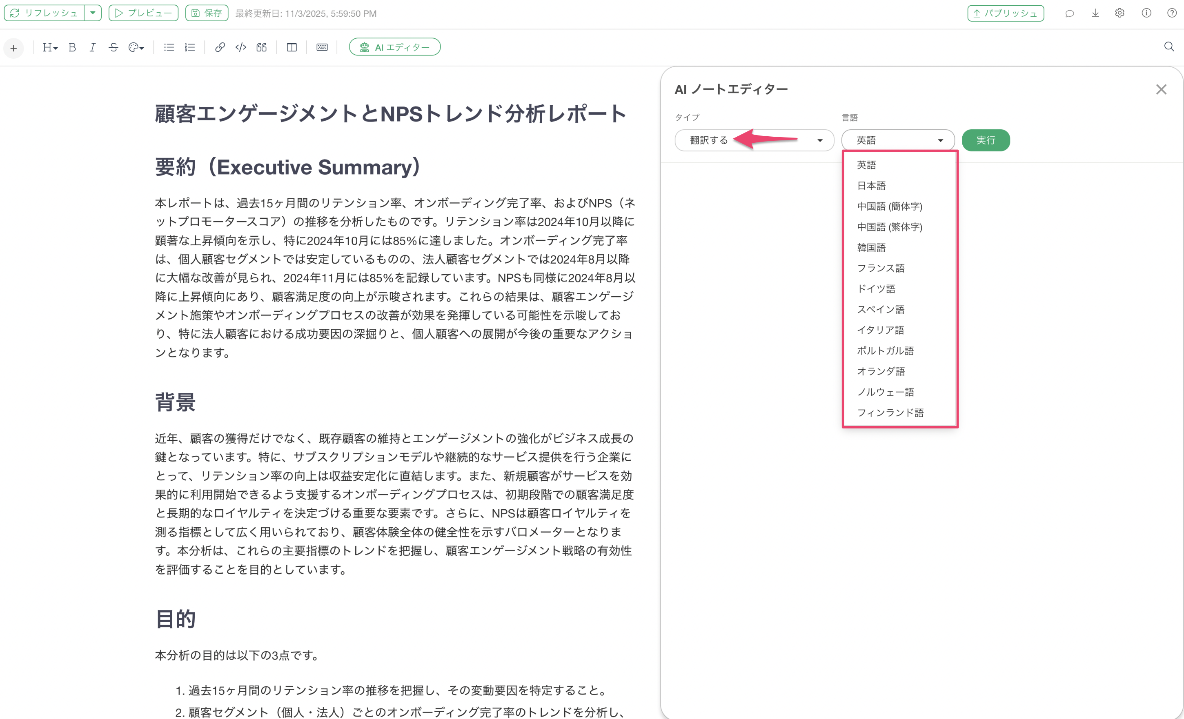This screenshot has width=1184, height=719.
Task: Select 韓国語 from the language list
Action: click(x=871, y=247)
